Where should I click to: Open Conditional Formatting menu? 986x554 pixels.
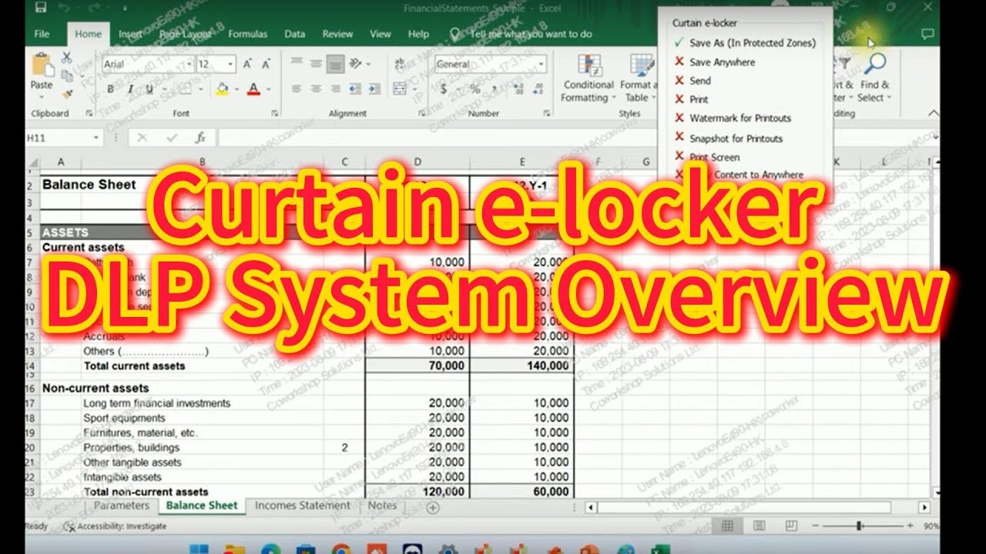click(589, 78)
